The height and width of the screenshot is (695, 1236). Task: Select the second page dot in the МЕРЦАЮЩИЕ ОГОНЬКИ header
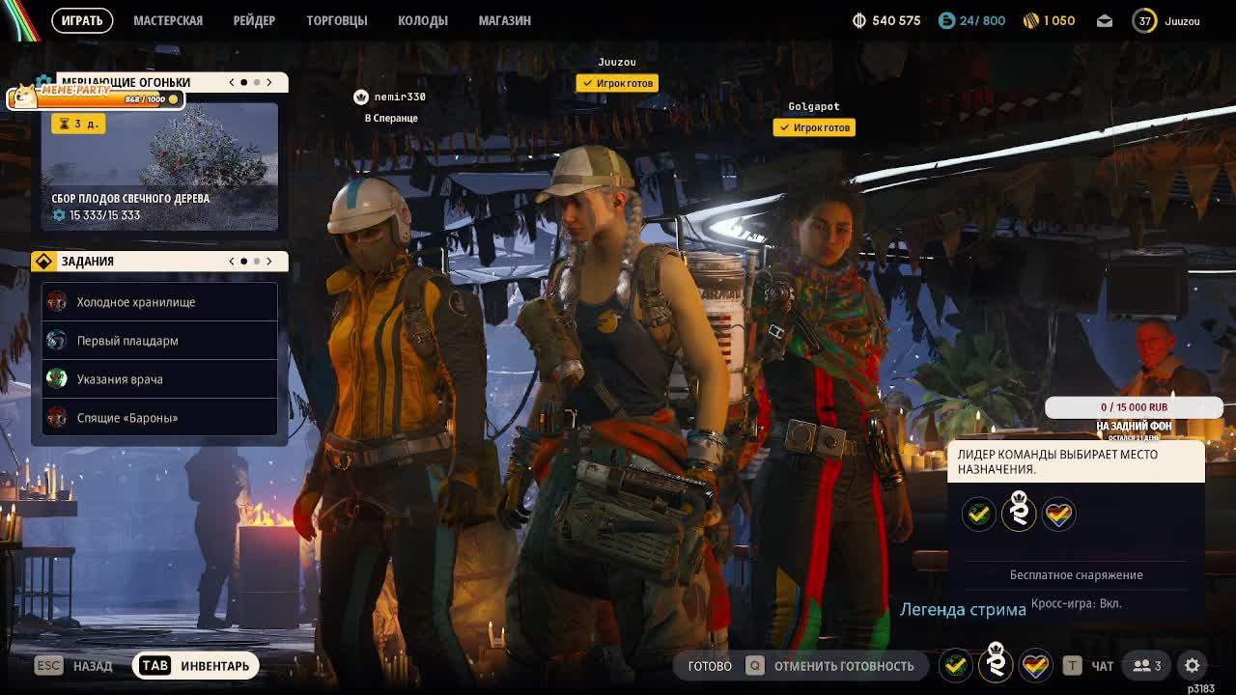(x=257, y=83)
